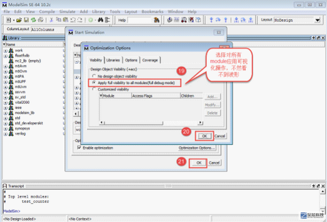Click the Library panel zoom plus icon

pyautogui.click(x=313, y=38)
